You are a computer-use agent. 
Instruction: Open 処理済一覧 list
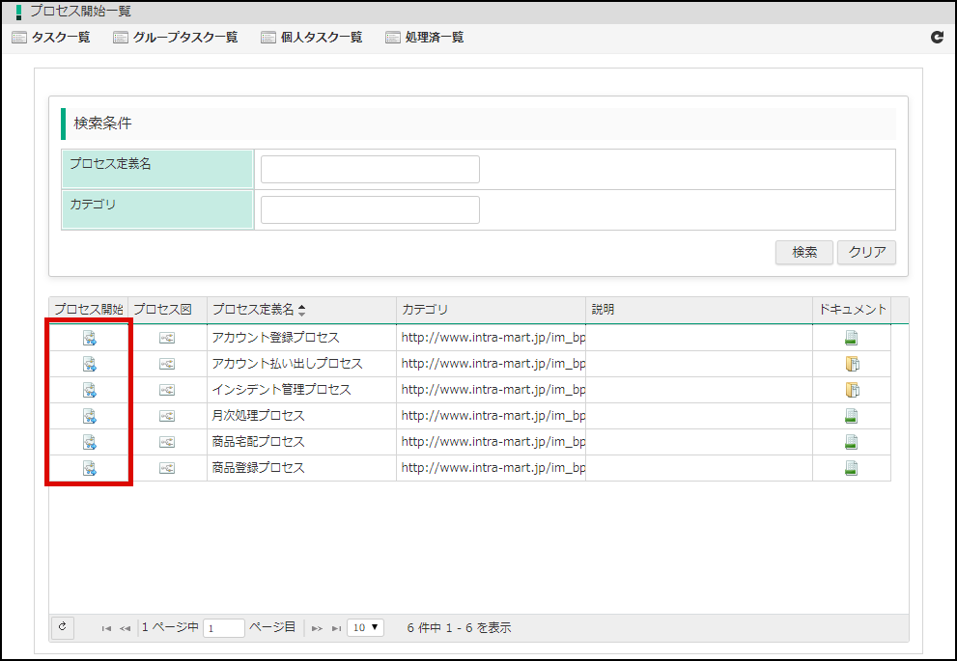425,38
